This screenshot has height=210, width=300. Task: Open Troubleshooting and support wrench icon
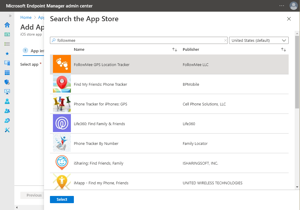pyautogui.click(x=7, y=130)
